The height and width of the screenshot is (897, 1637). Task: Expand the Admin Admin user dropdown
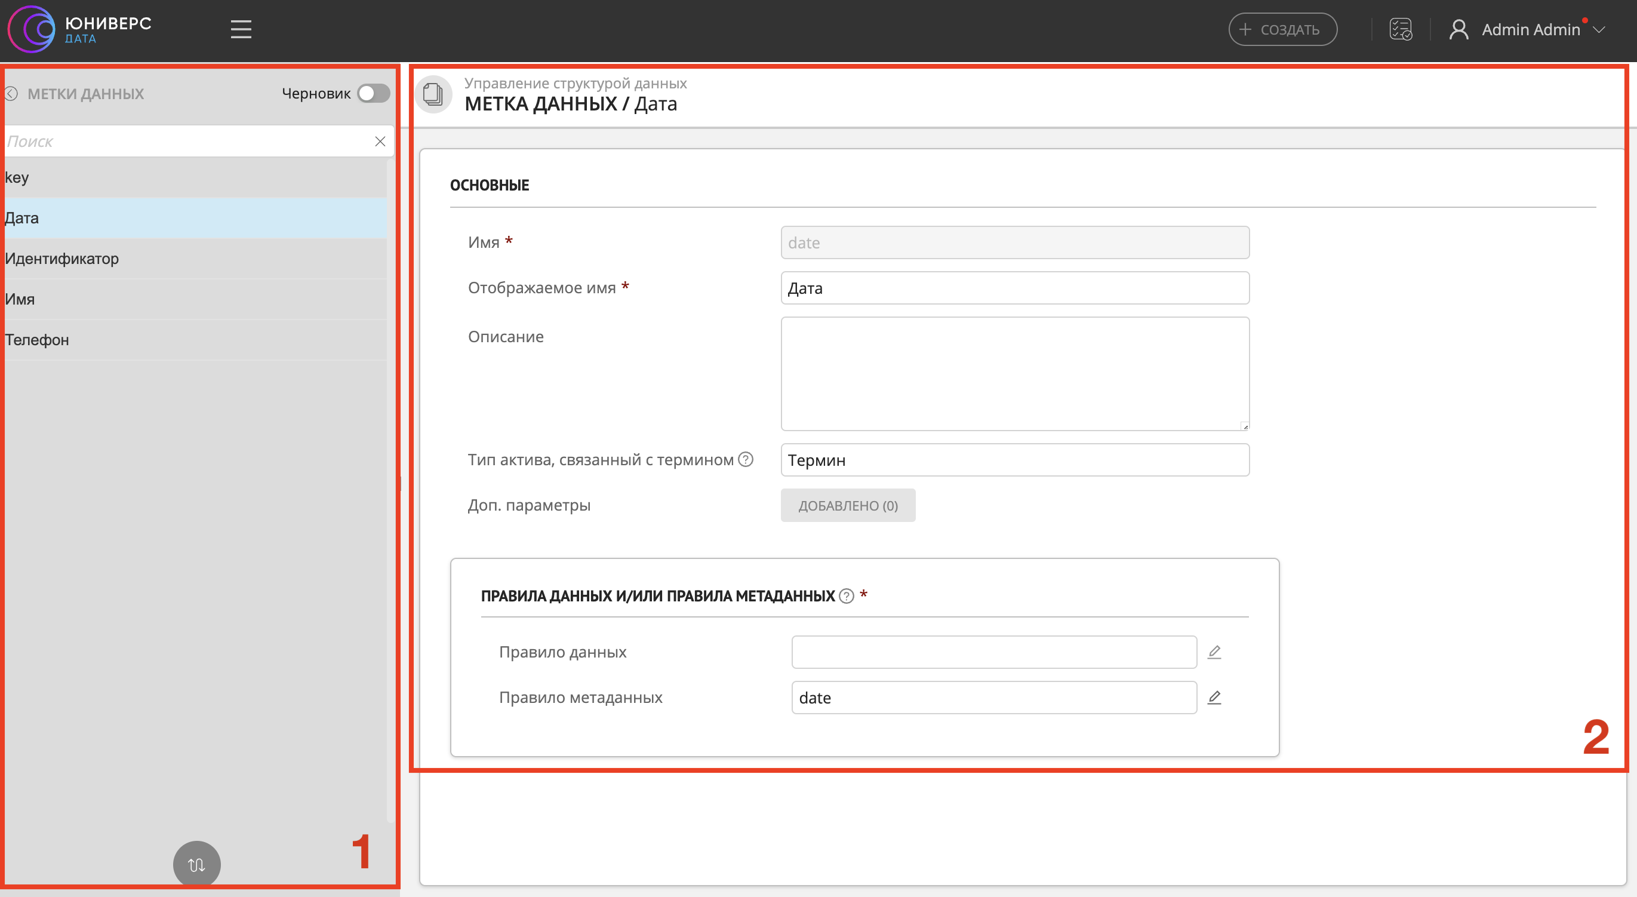click(x=1599, y=30)
